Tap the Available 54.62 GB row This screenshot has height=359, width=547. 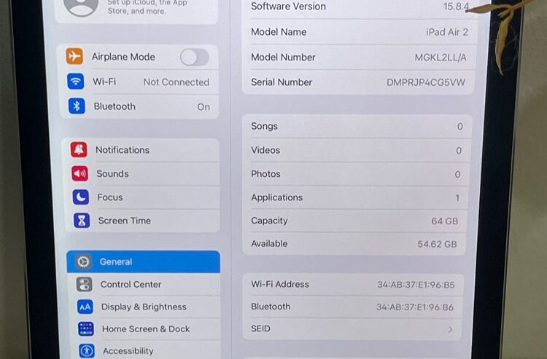coord(354,244)
